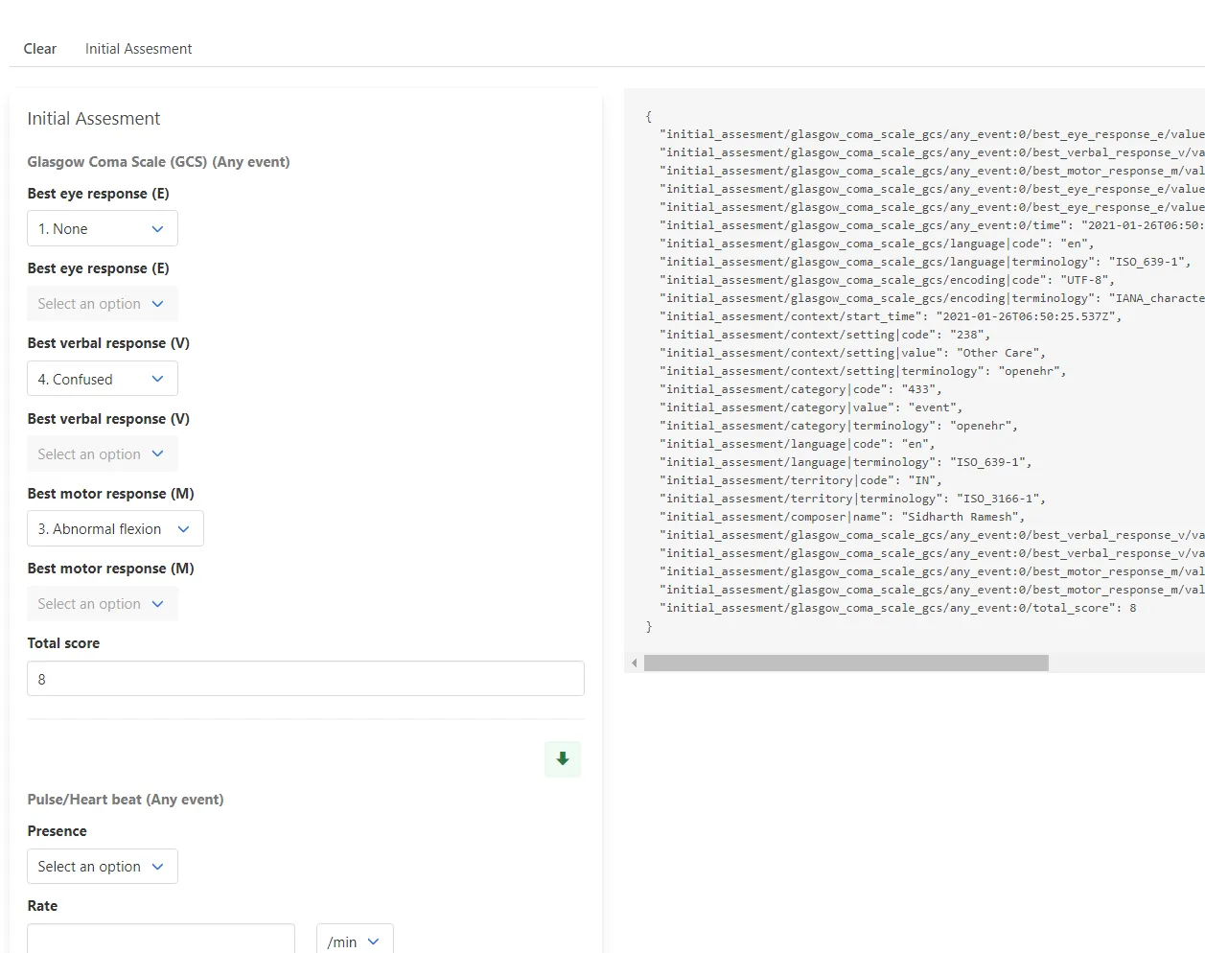Click the green down-arrow icon button

click(562, 758)
